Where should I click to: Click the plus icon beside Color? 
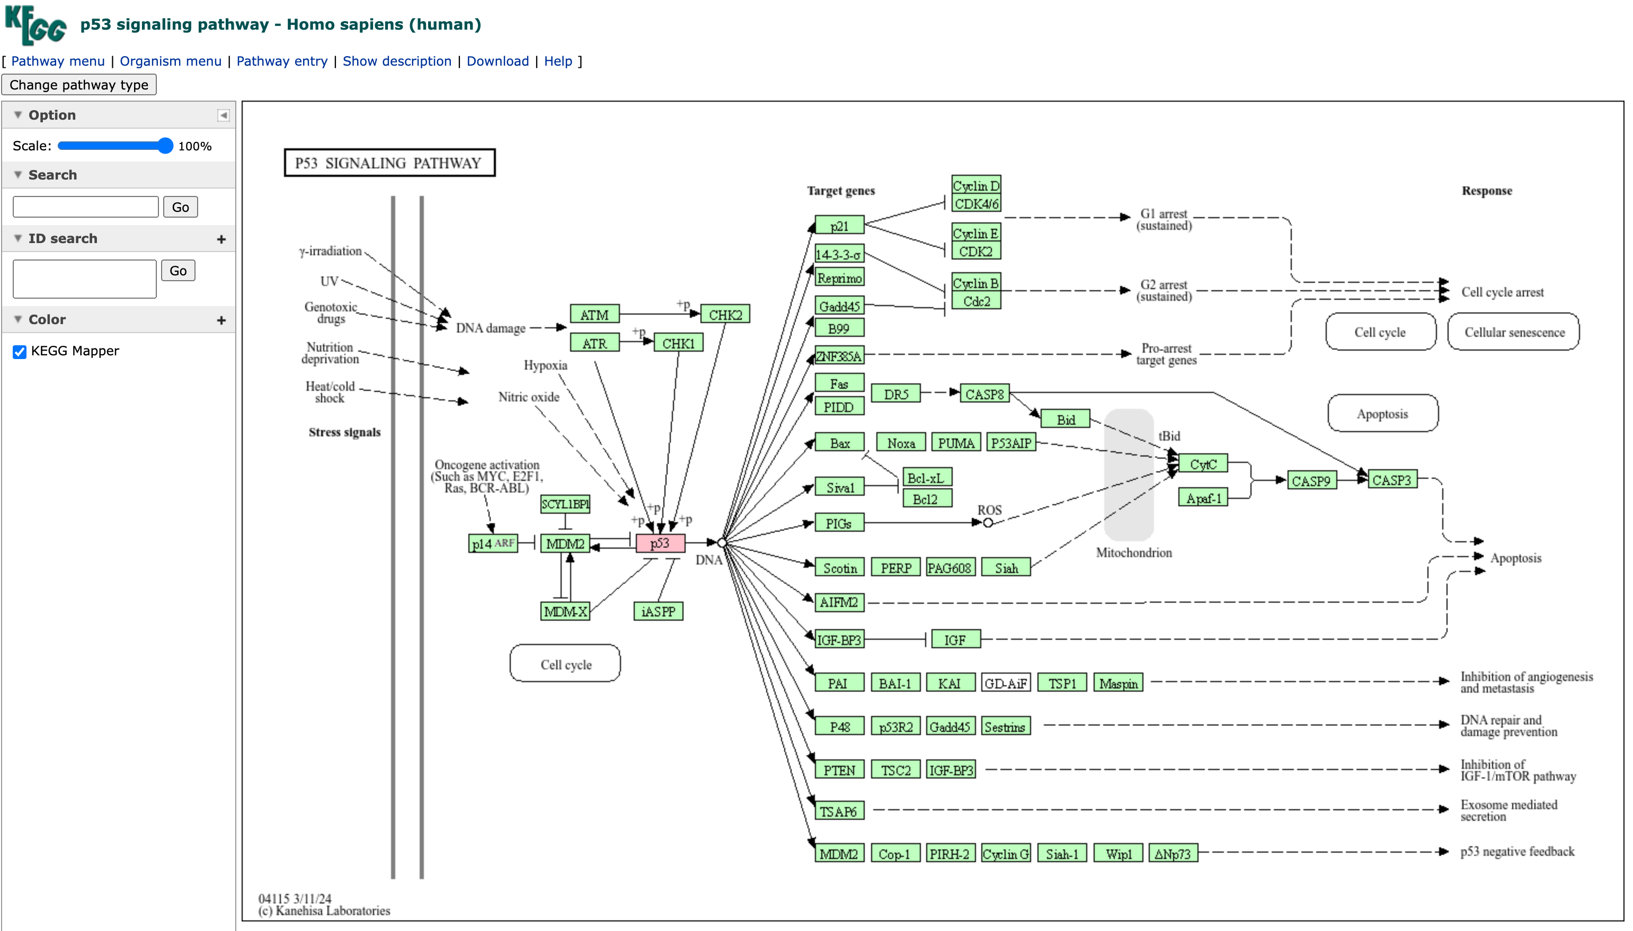click(221, 320)
